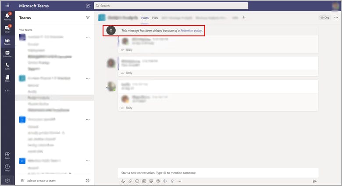The height and width of the screenshot is (186, 342).
Task: Open the app launcher waffle icon
Action: pos(7,6)
